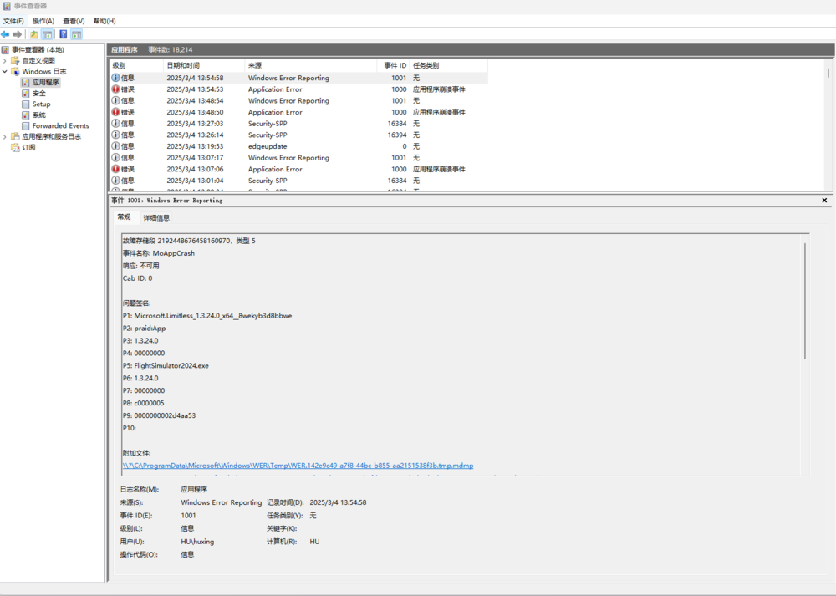Toggle the show/hide console tree icon

tap(48, 34)
